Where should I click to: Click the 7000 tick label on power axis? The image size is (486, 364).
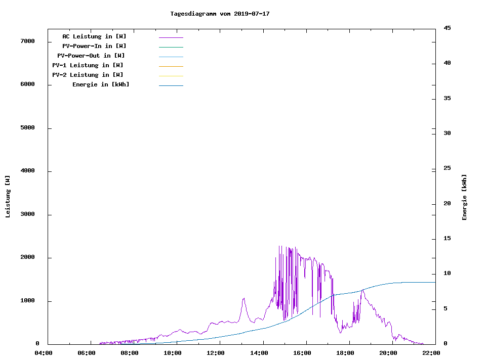[27, 41]
